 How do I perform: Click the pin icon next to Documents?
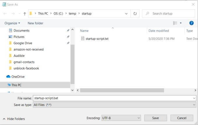point(68,31)
